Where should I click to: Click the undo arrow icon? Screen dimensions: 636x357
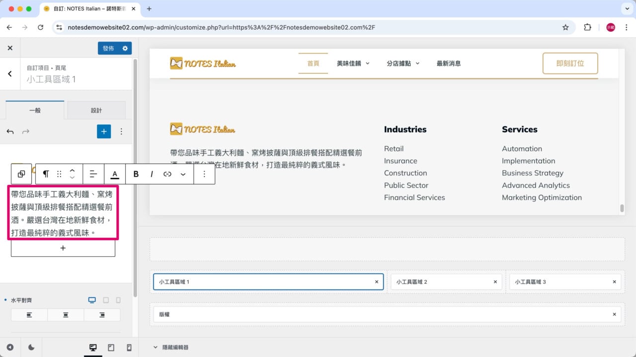click(x=10, y=131)
